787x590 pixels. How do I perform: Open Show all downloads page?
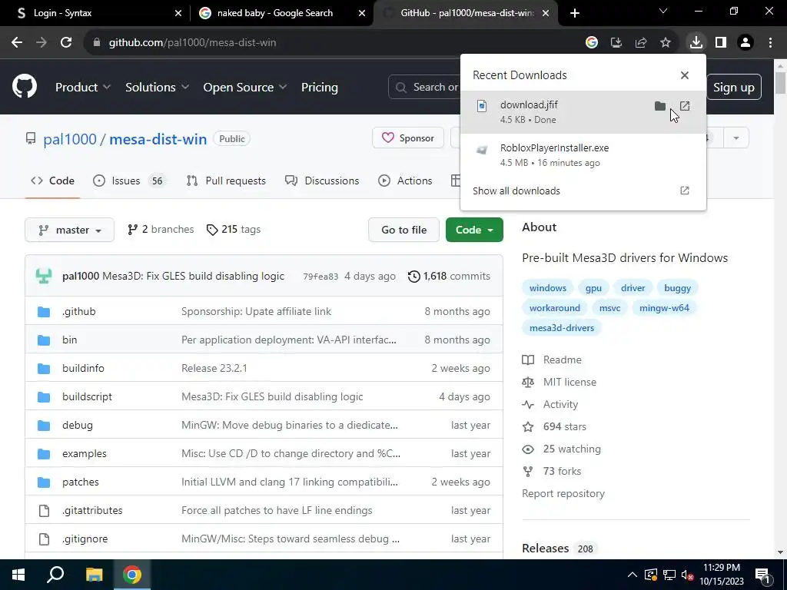[583, 191]
